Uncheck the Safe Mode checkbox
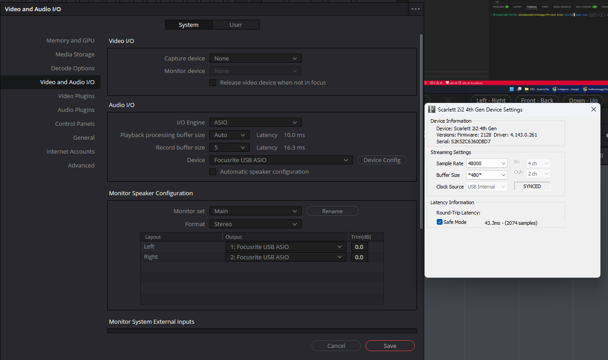Image resolution: width=608 pixels, height=360 pixels. (x=439, y=223)
